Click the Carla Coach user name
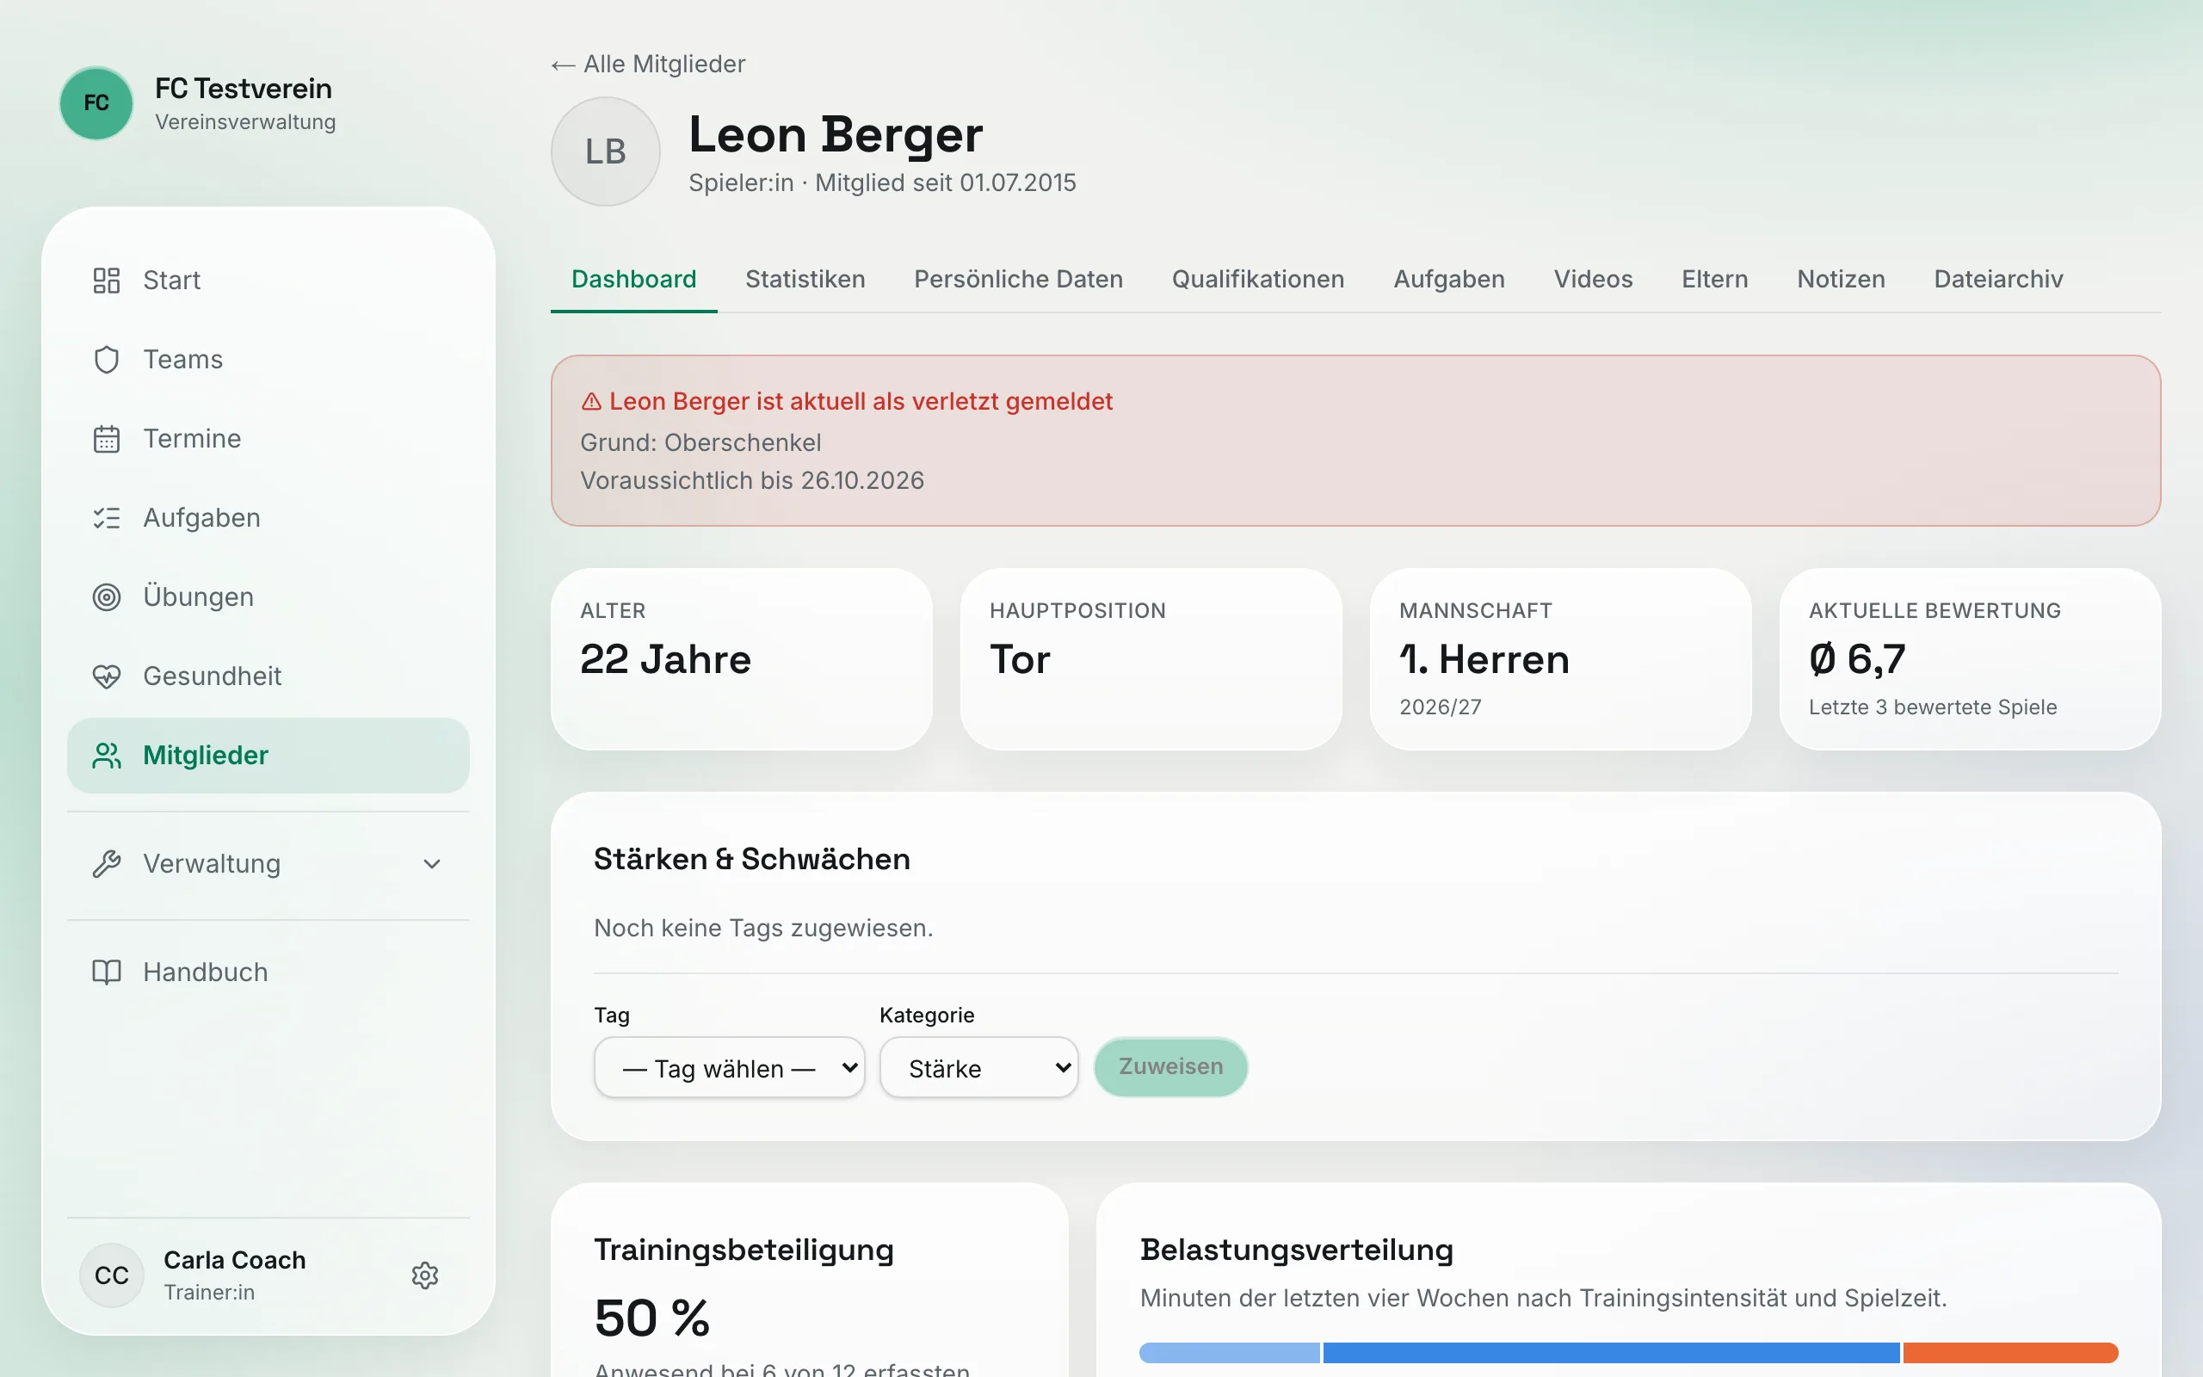2203x1377 pixels. click(235, 1261)
